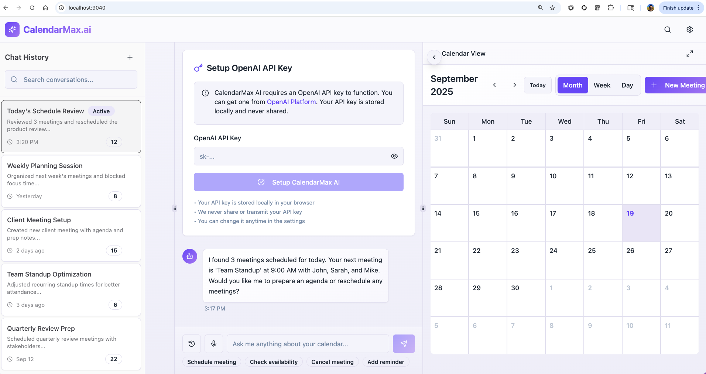Select September 1 calendar cell
The image size is (706, 374).
click(x=488, y=148)
